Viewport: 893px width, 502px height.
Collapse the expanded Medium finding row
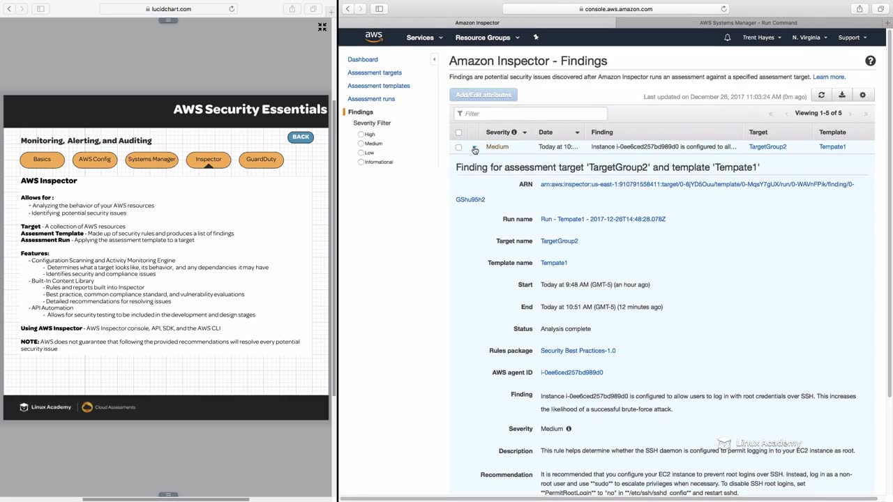[474, 148]
